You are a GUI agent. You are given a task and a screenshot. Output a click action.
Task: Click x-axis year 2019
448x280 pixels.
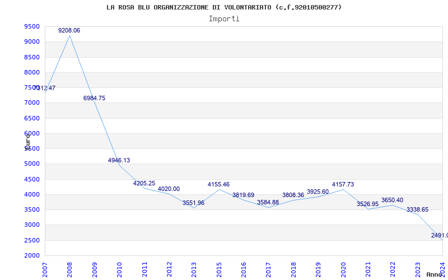coord(318,270)
